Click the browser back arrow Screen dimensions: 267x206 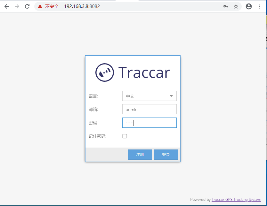[6, 6]
